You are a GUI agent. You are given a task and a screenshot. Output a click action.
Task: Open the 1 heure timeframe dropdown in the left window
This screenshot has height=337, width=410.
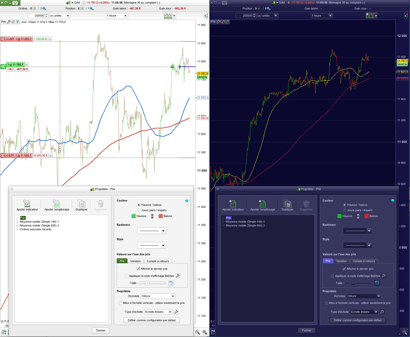click(117, 16)
